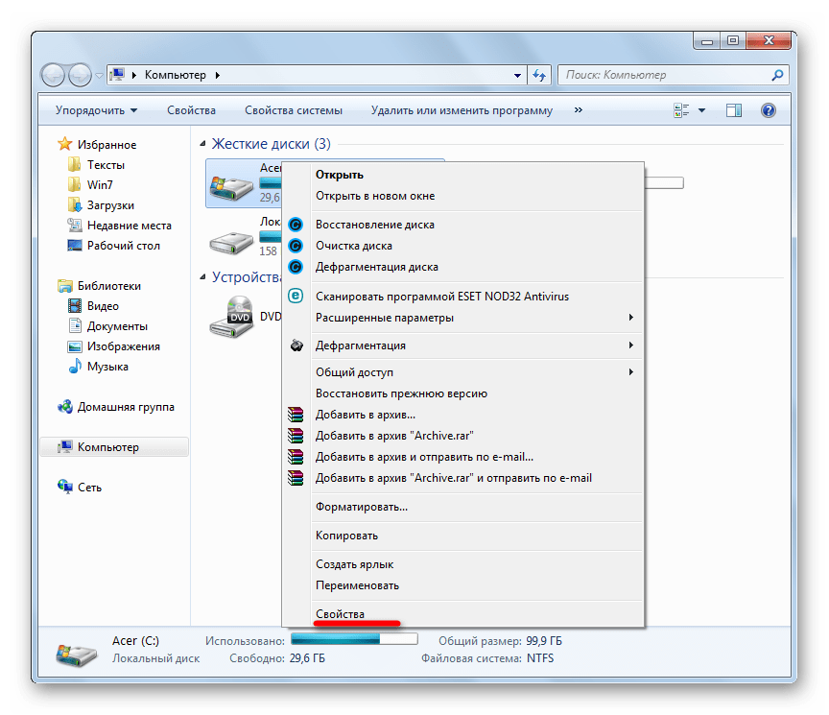829x715 pixels.
Task: Click Свойства системы toolbar button
Action: (293, 110)
